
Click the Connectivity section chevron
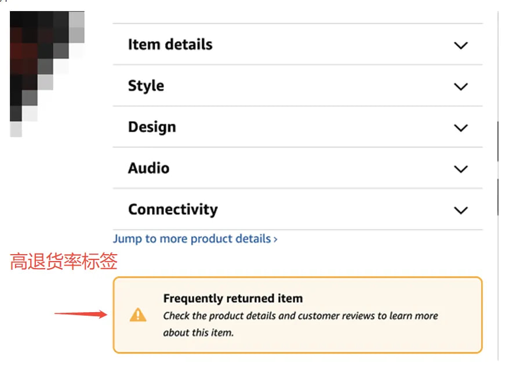coord(461,211)
